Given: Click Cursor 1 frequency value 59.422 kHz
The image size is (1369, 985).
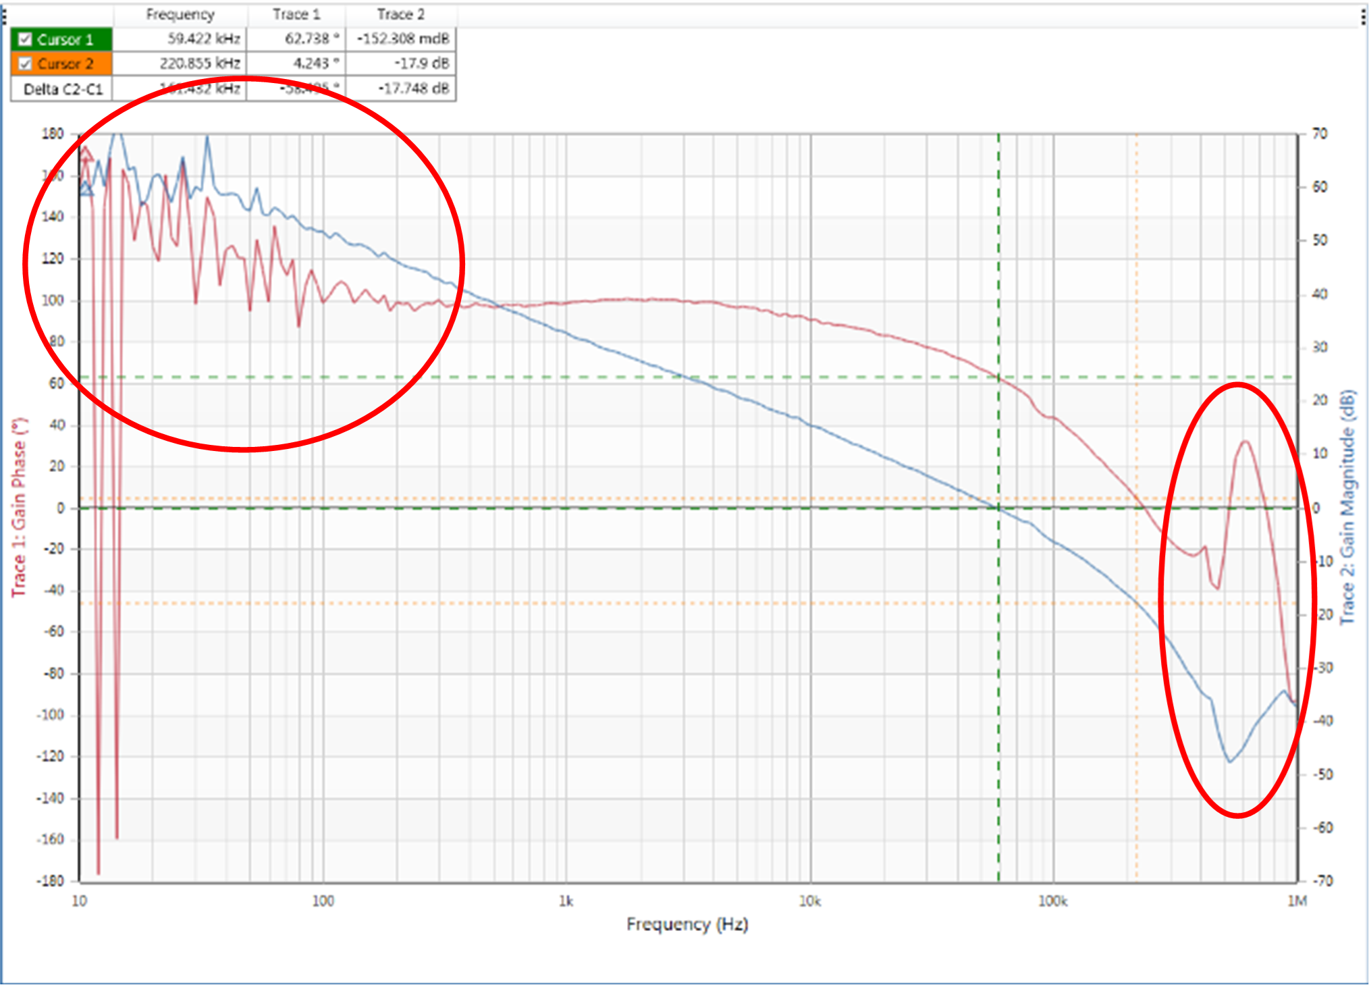Looking at the screenshot, I should (x=203, y=39).
